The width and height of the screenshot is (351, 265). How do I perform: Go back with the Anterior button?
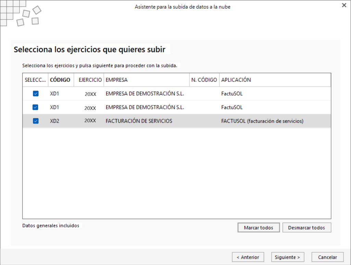(x=248, y=257)
